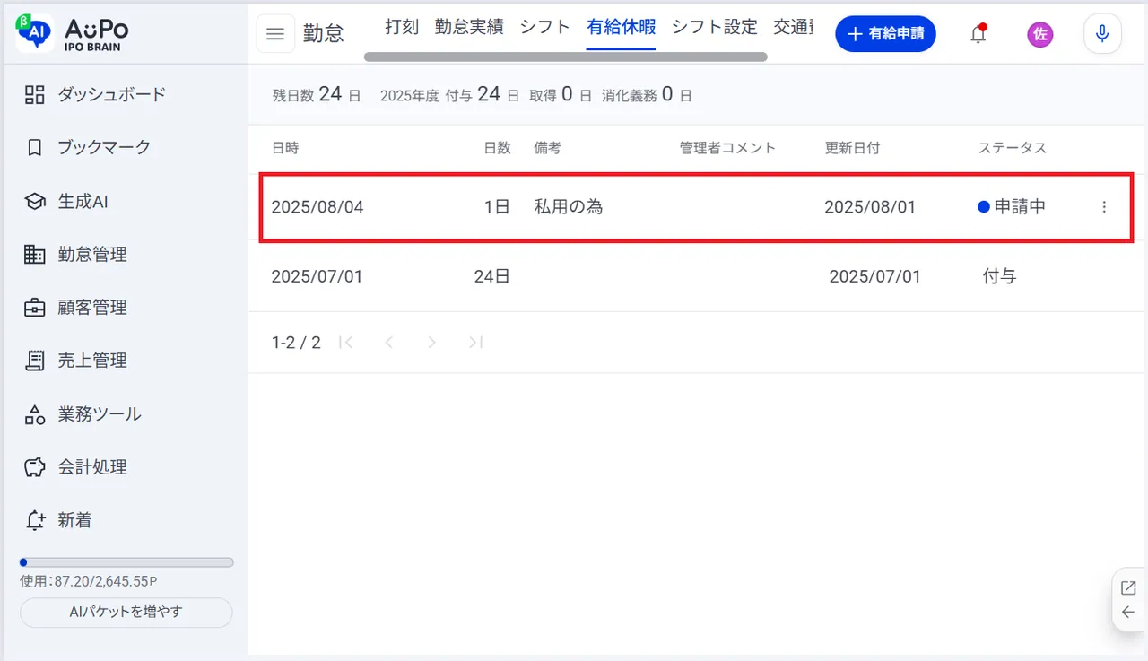Click the 勤怠管理 building icon

[34, 255]
